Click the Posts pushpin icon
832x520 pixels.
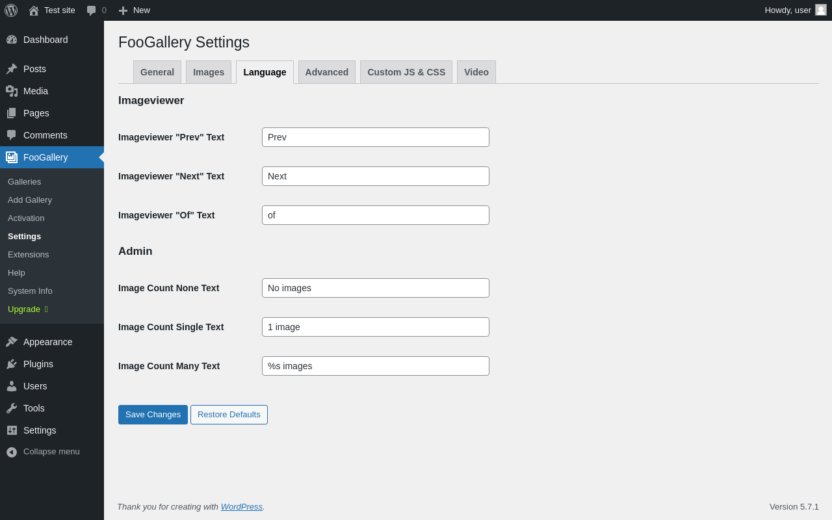point(12,69)
